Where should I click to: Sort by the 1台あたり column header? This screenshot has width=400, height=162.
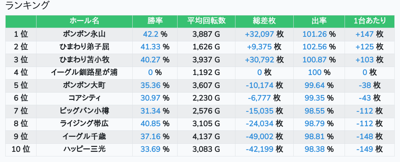coord(369,21)
